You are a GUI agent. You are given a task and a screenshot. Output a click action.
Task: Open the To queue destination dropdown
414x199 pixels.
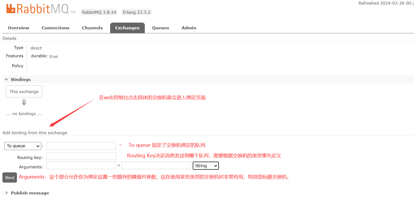pos(23,146)
